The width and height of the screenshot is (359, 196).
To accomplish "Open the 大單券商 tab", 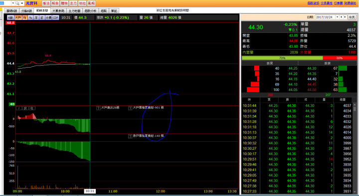I will (x=58, y=11).
